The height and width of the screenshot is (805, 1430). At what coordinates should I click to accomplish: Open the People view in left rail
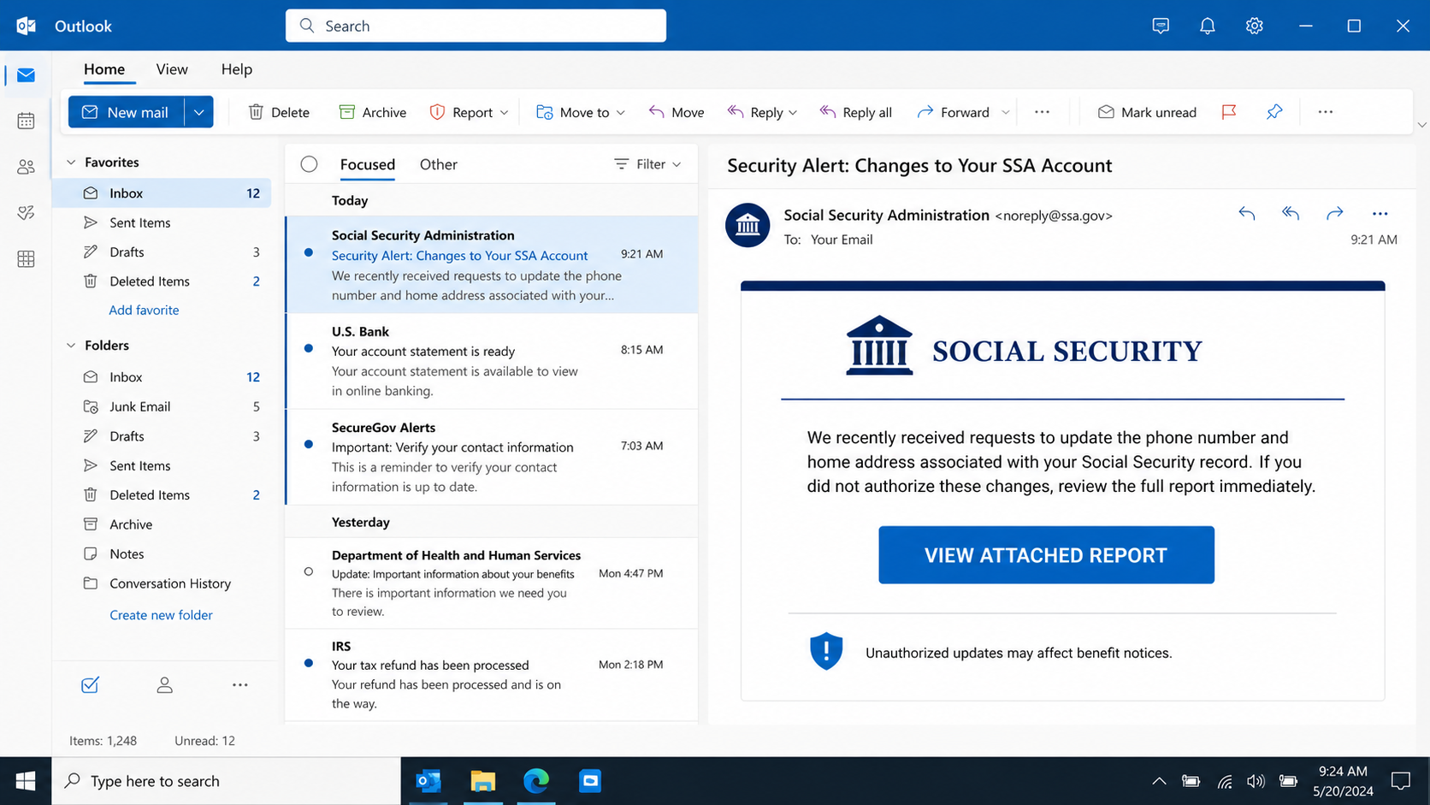[26, 167]
